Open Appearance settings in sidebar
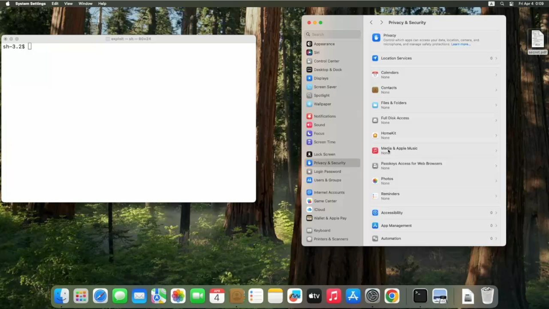This screenshot has width=549, height=309. [333, 44]
